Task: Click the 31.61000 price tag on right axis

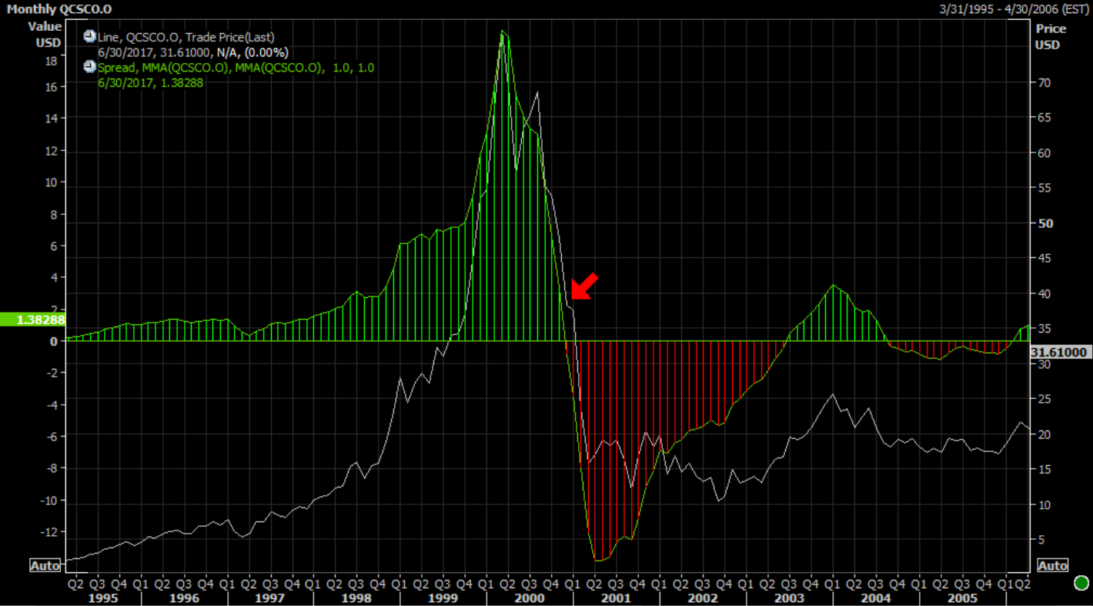Action: pyautogui.click(x=1060, y=352)
